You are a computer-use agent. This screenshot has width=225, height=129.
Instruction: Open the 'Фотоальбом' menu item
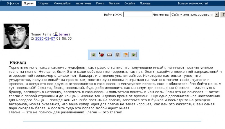point(62,4)
